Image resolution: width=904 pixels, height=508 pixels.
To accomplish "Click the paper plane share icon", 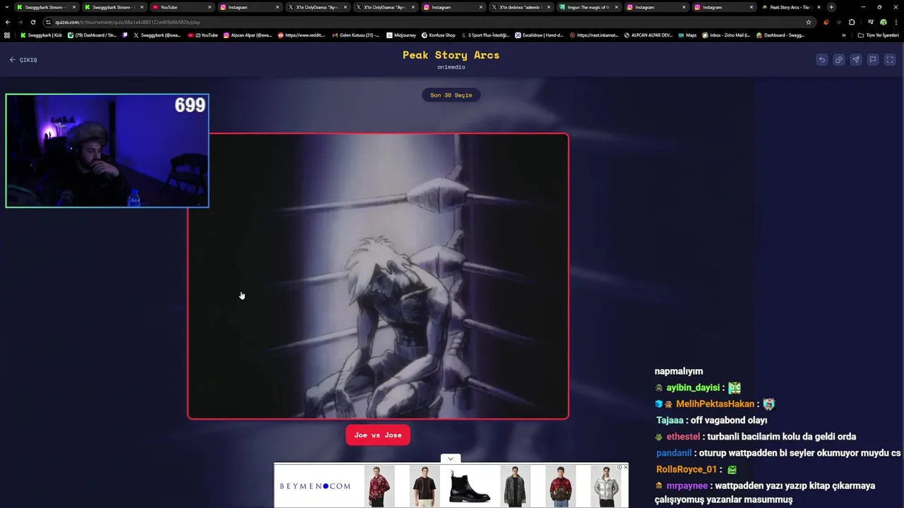I will 856,60.
